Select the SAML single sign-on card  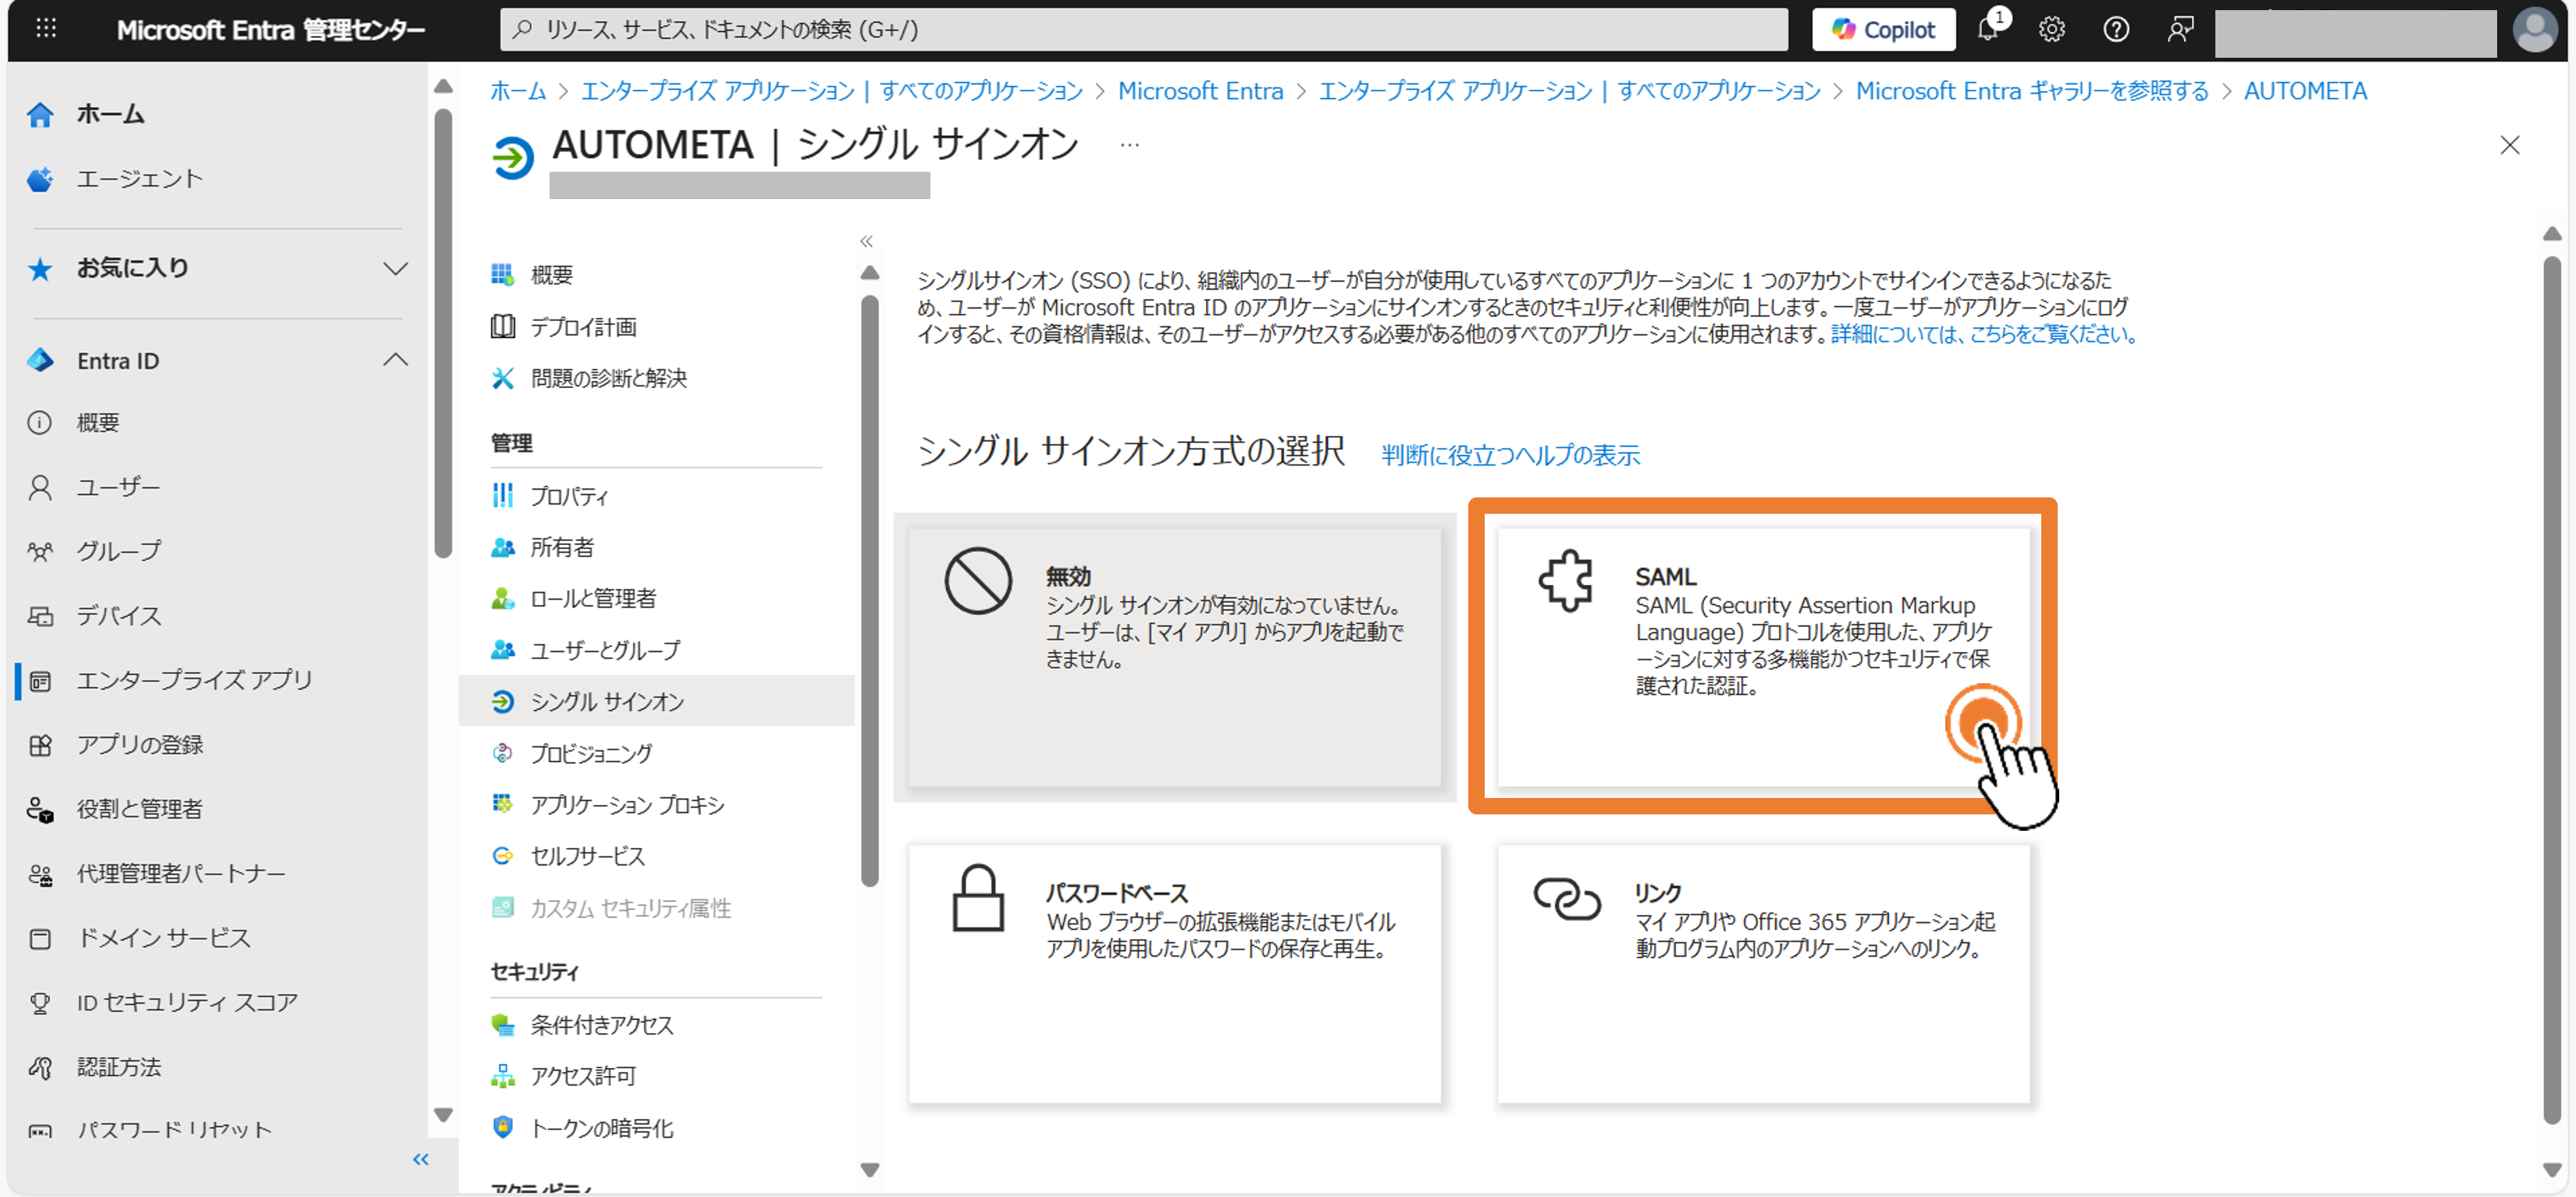point(1763,657)
